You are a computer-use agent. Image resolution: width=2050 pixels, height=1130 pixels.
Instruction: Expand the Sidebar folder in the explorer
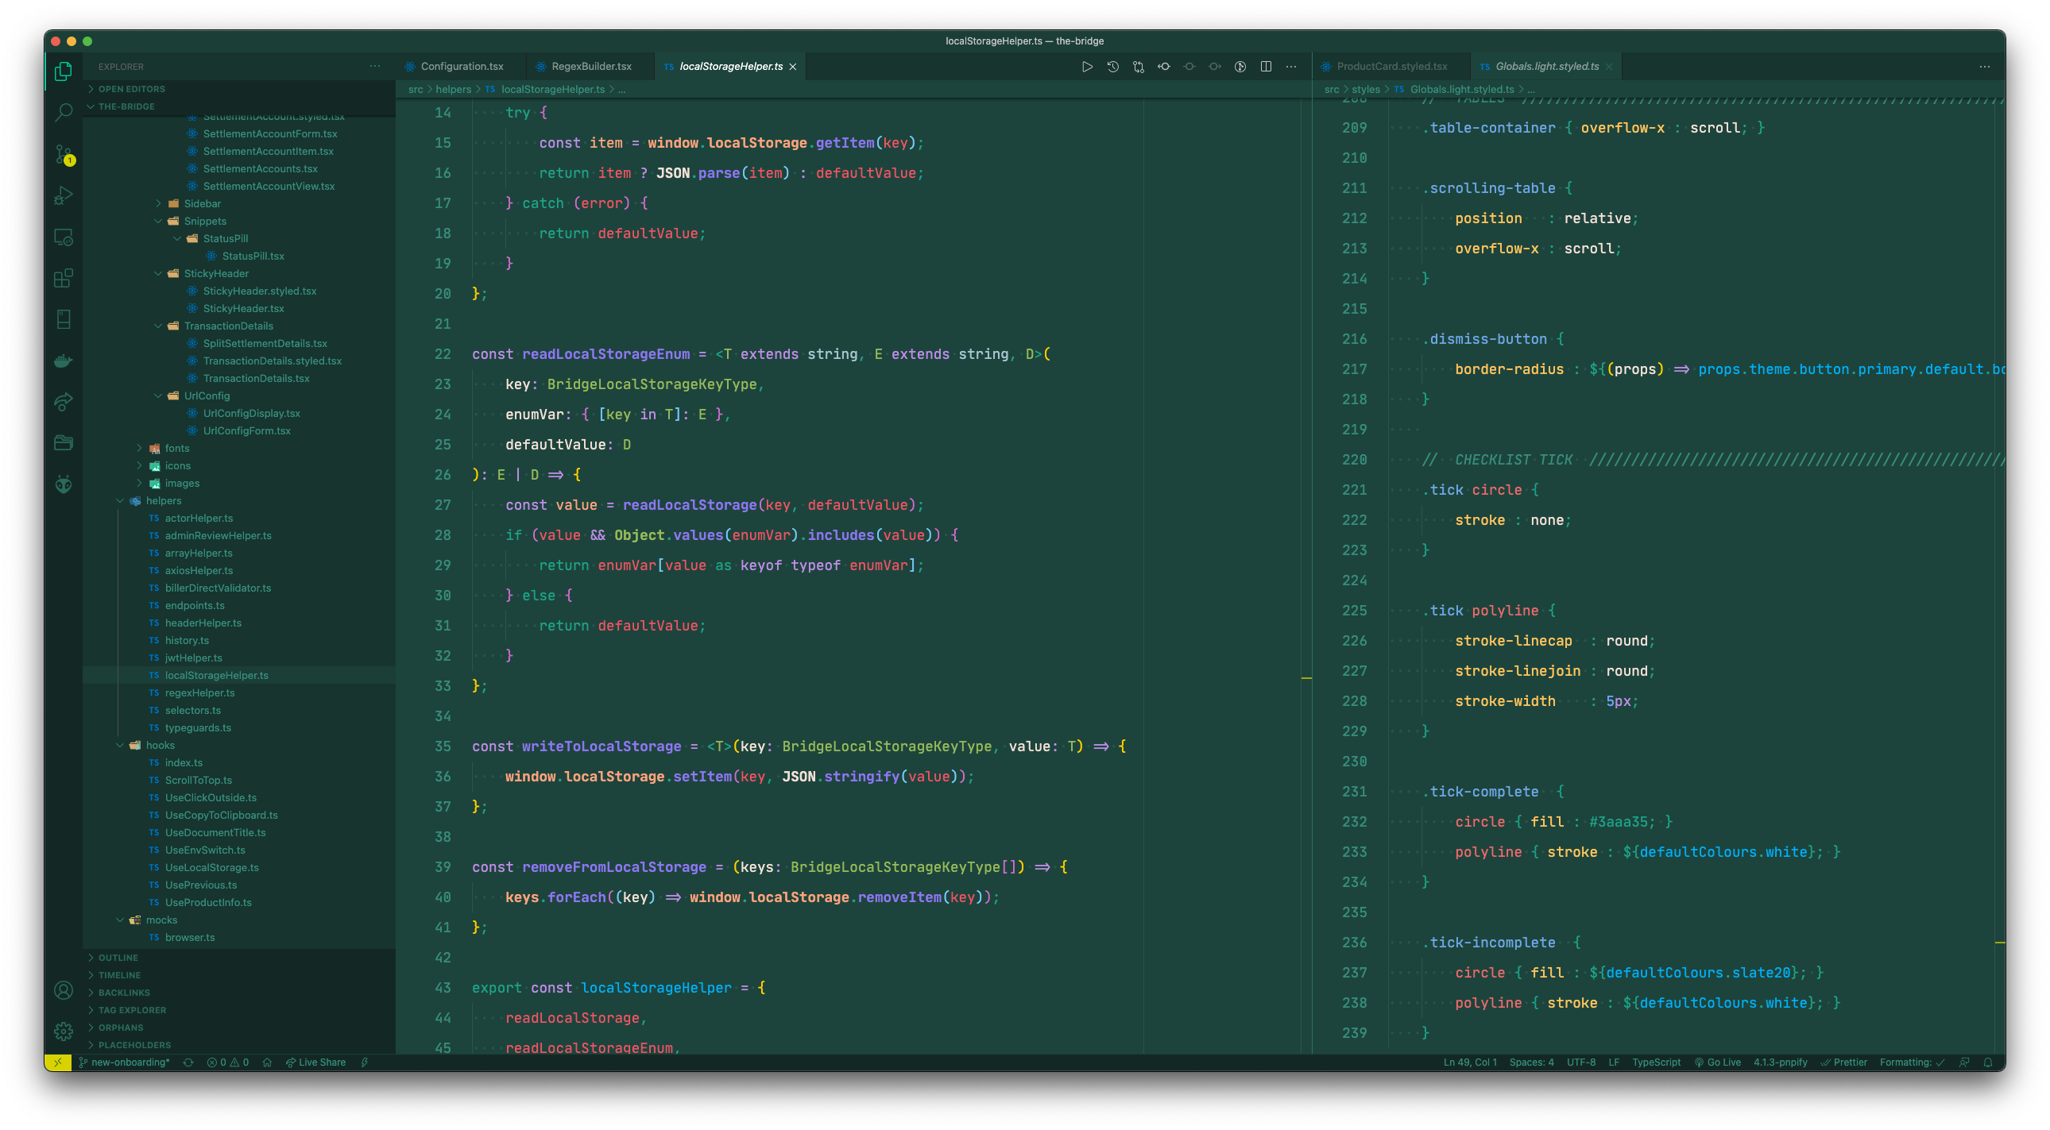point(202,203)
